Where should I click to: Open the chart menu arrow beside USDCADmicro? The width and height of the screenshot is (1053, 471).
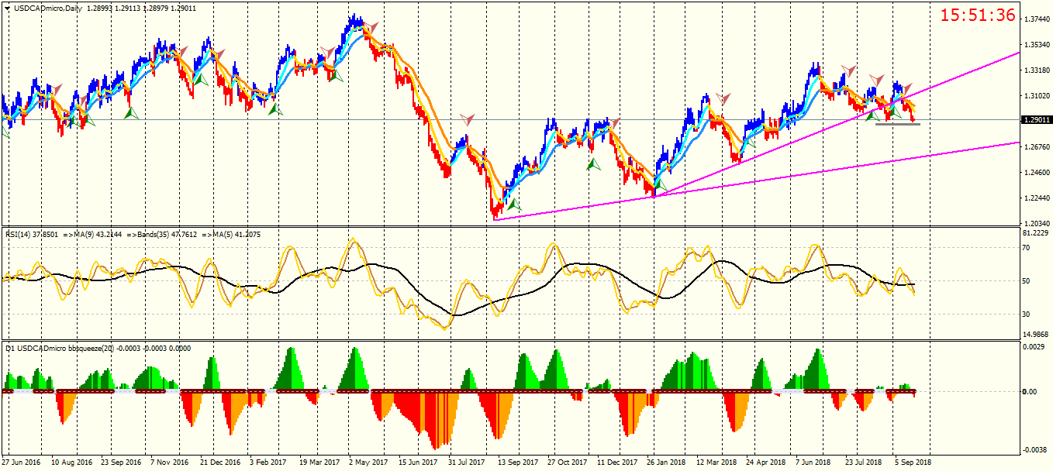[7, 8]
